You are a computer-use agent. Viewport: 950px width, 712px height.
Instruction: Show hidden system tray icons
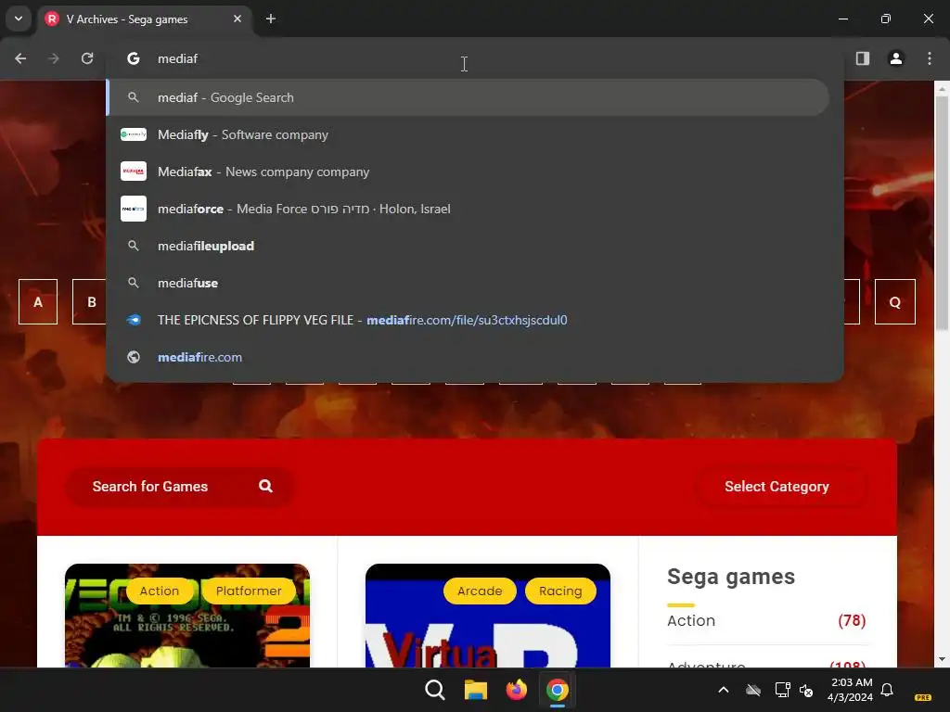click(724, 690)
